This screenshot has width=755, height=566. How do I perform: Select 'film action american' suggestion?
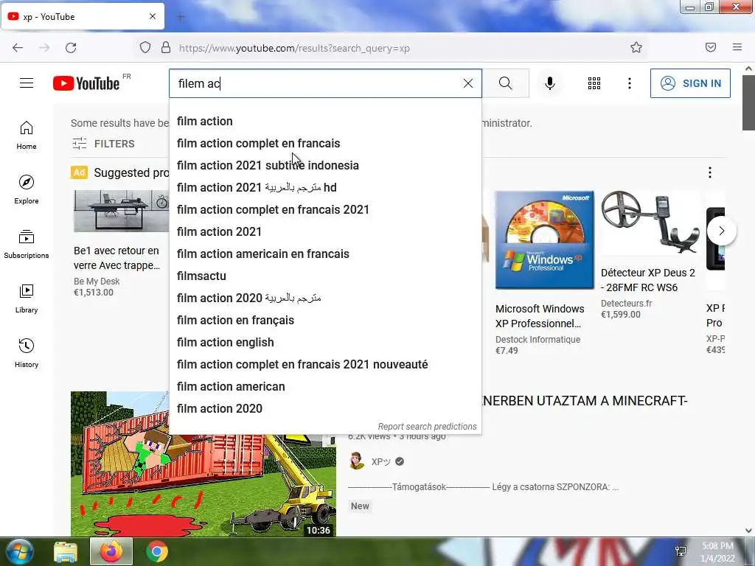325,387
